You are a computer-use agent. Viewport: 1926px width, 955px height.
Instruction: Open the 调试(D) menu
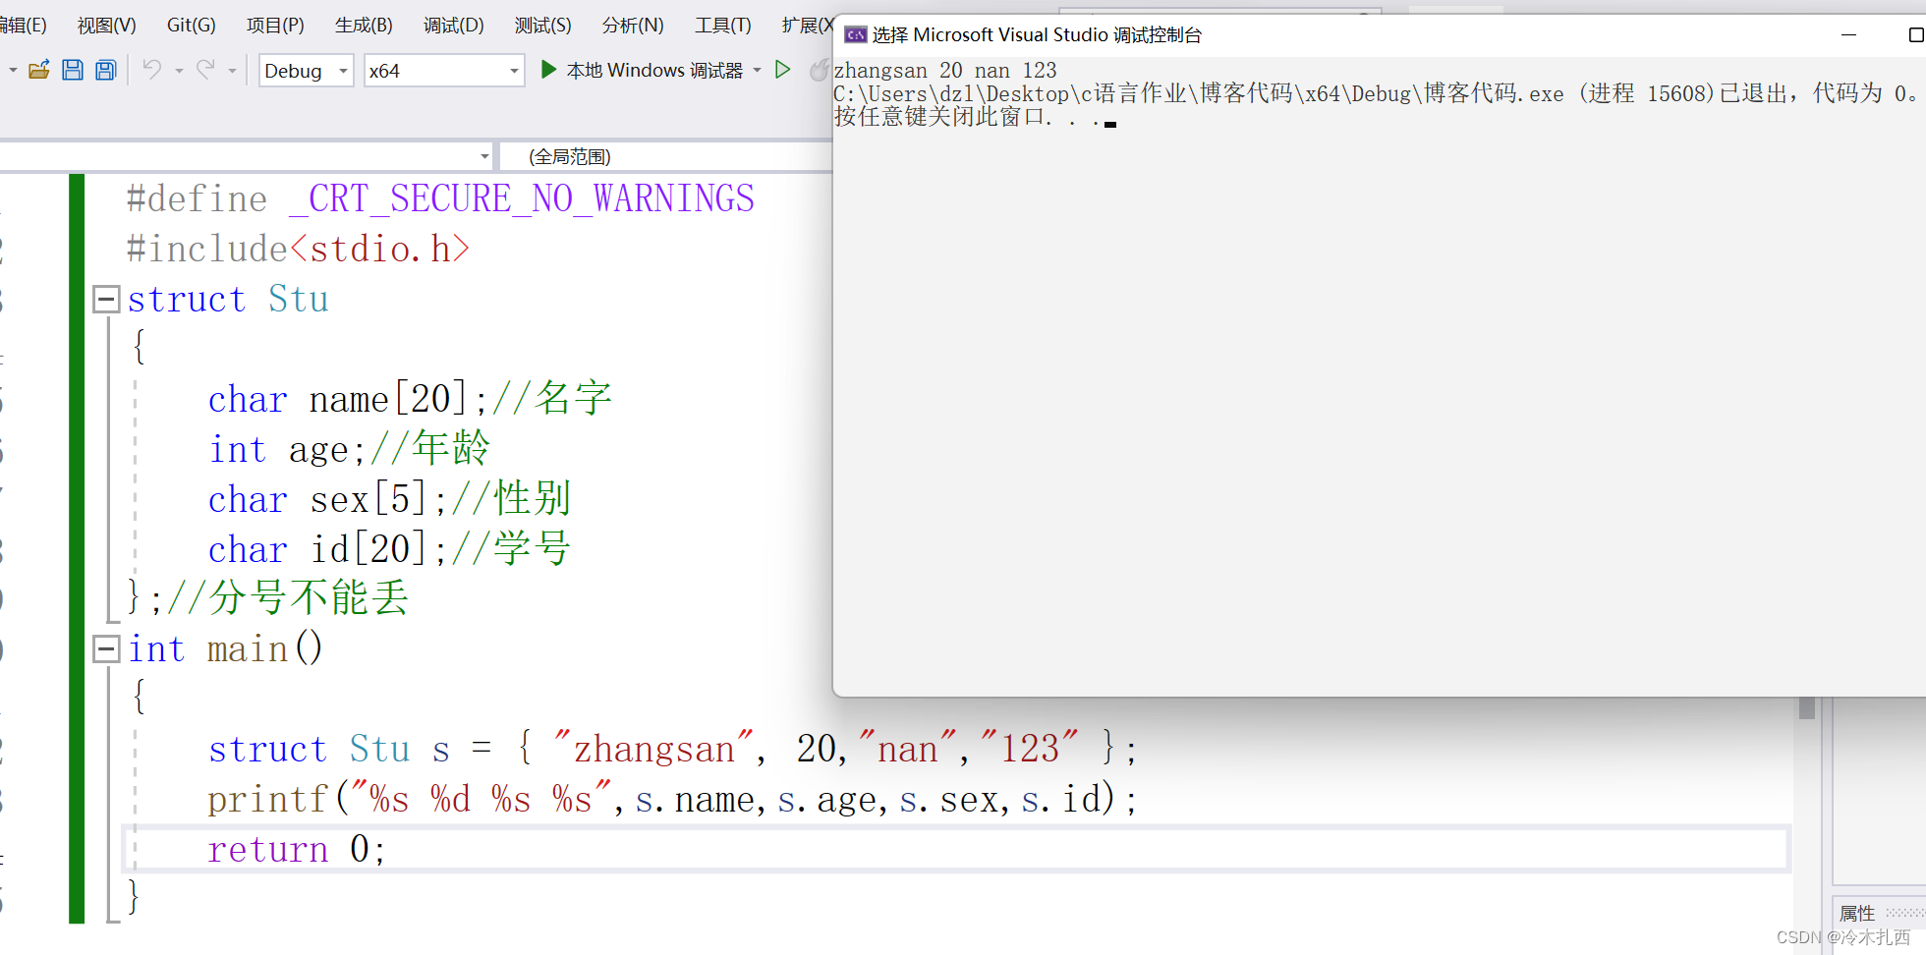[453, 26]
